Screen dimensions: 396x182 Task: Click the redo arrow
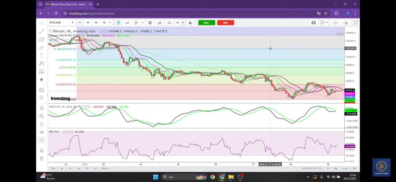183,22
